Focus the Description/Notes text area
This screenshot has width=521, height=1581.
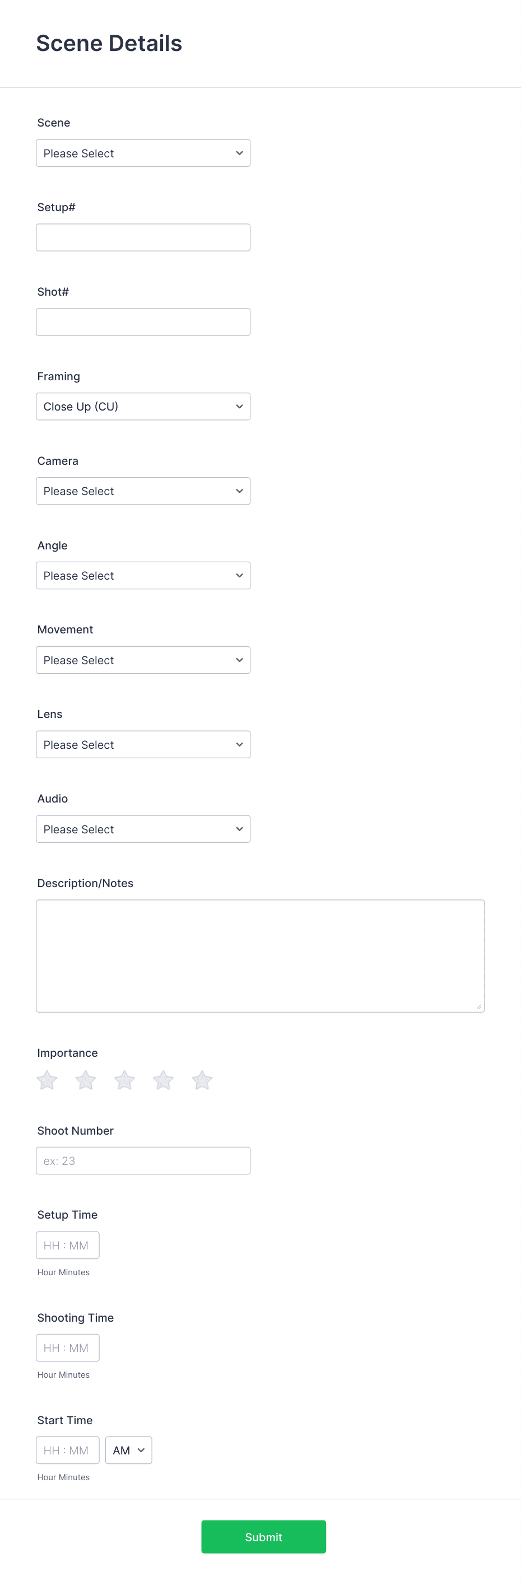(x=259, y=954)
